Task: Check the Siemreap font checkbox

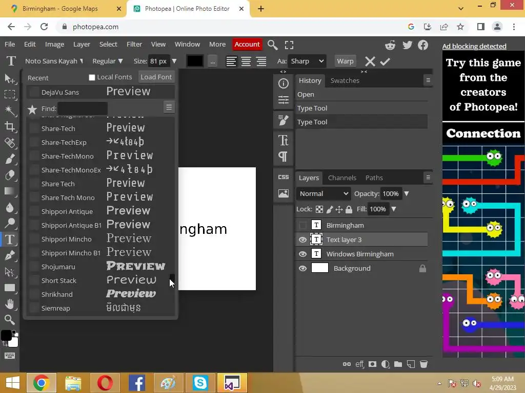Action: tap(34, 308)
